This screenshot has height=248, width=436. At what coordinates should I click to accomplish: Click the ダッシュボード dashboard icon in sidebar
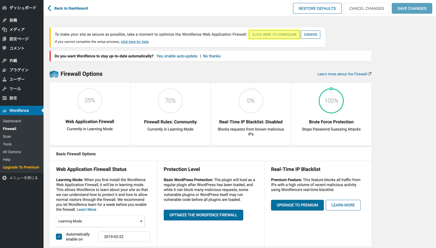[4, 8]
